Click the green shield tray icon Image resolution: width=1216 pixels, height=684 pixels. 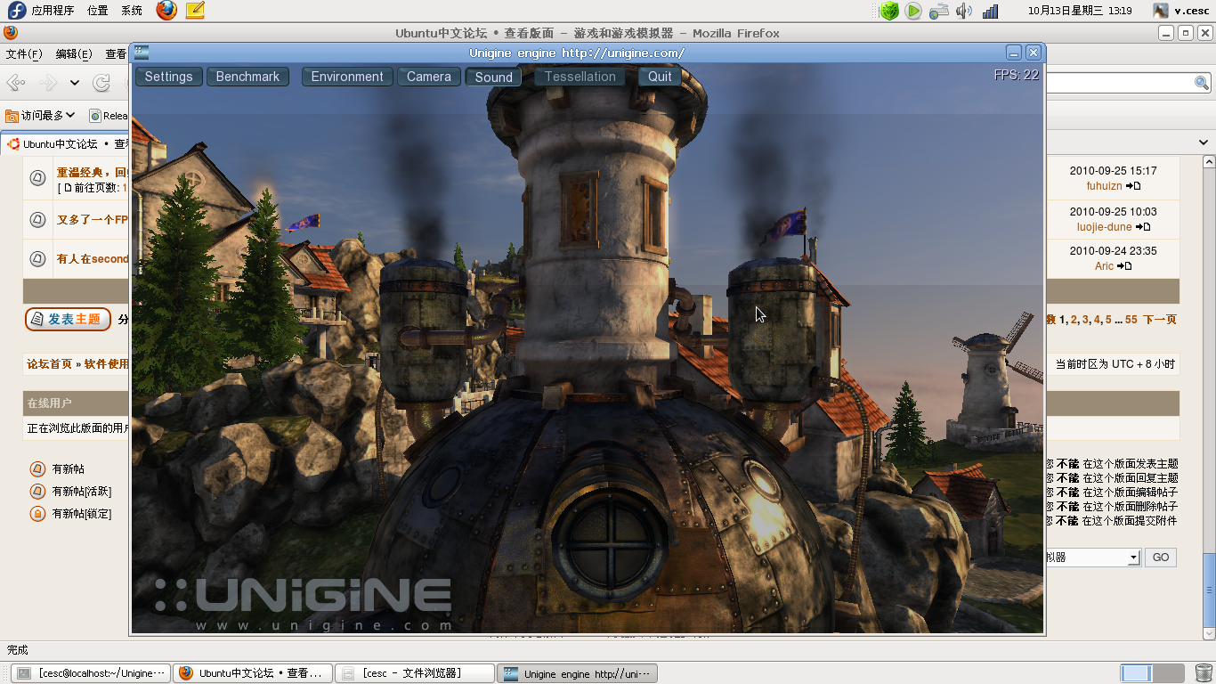point(888,11)
